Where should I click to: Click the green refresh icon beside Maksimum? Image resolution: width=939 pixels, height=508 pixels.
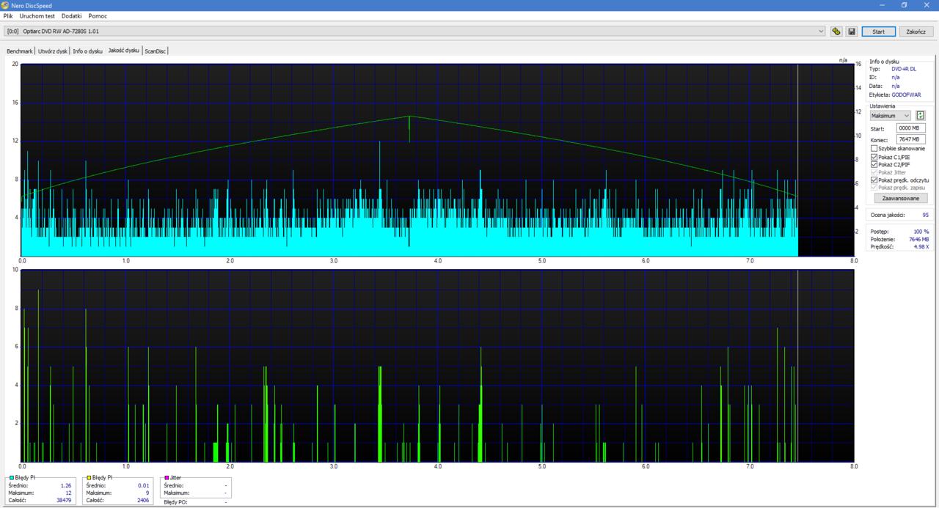(920, 116)
